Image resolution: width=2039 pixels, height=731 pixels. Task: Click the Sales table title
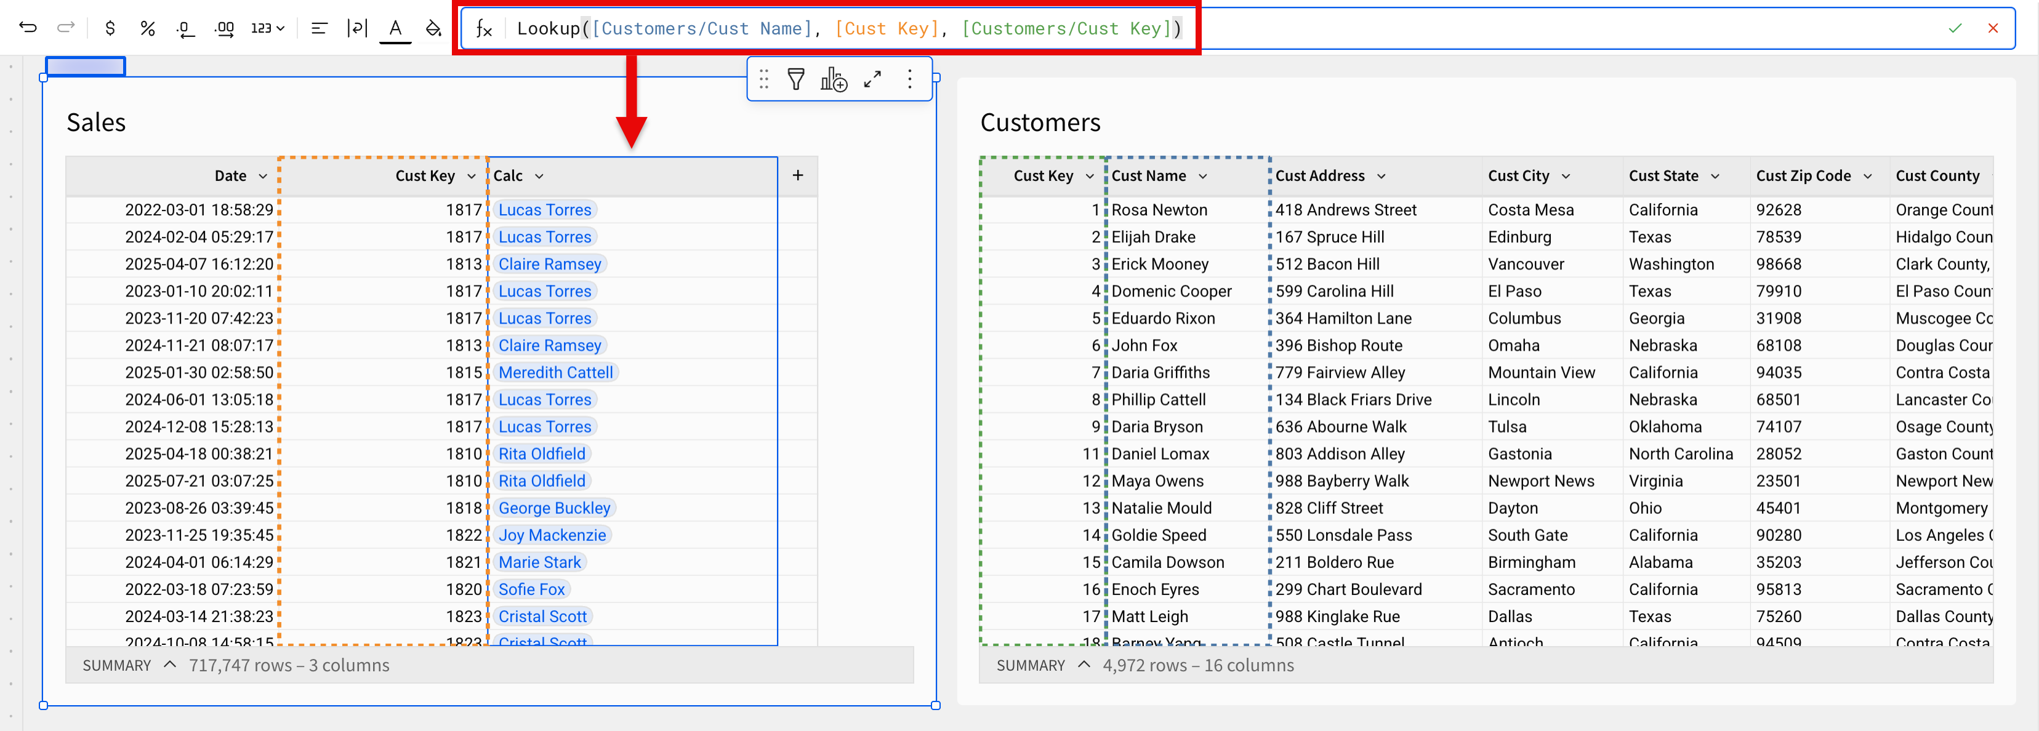(x=96, y=122)
